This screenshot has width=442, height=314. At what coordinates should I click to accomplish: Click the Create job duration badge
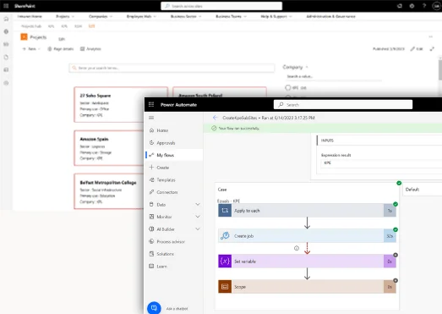click(390, 236)
